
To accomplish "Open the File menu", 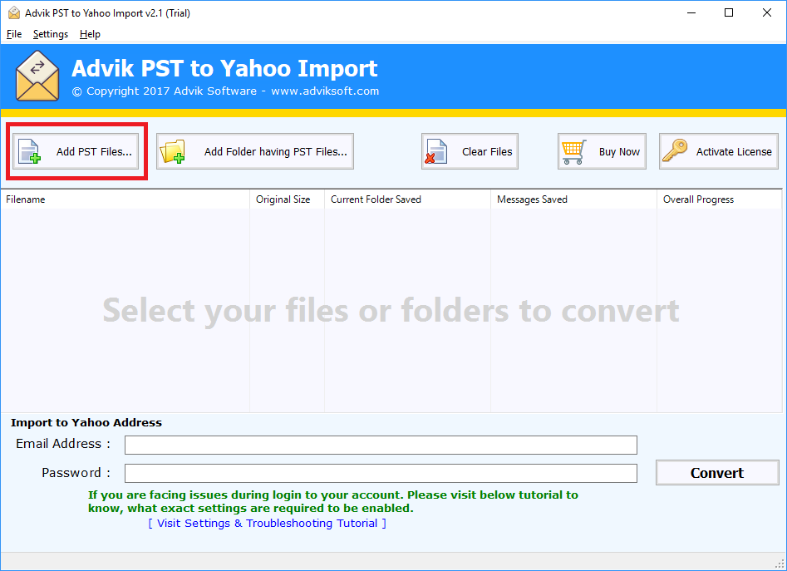I will coord(14,34).
